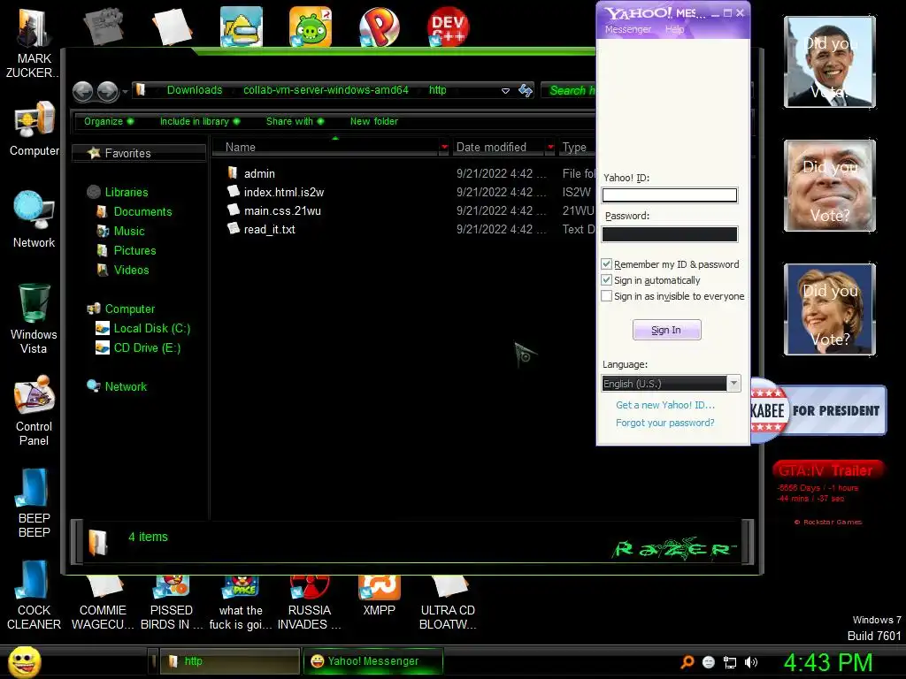Screen dimensions: 906x679
Task: Open the RUSSIA INVADES desktop icon
Action: (309, 603)
